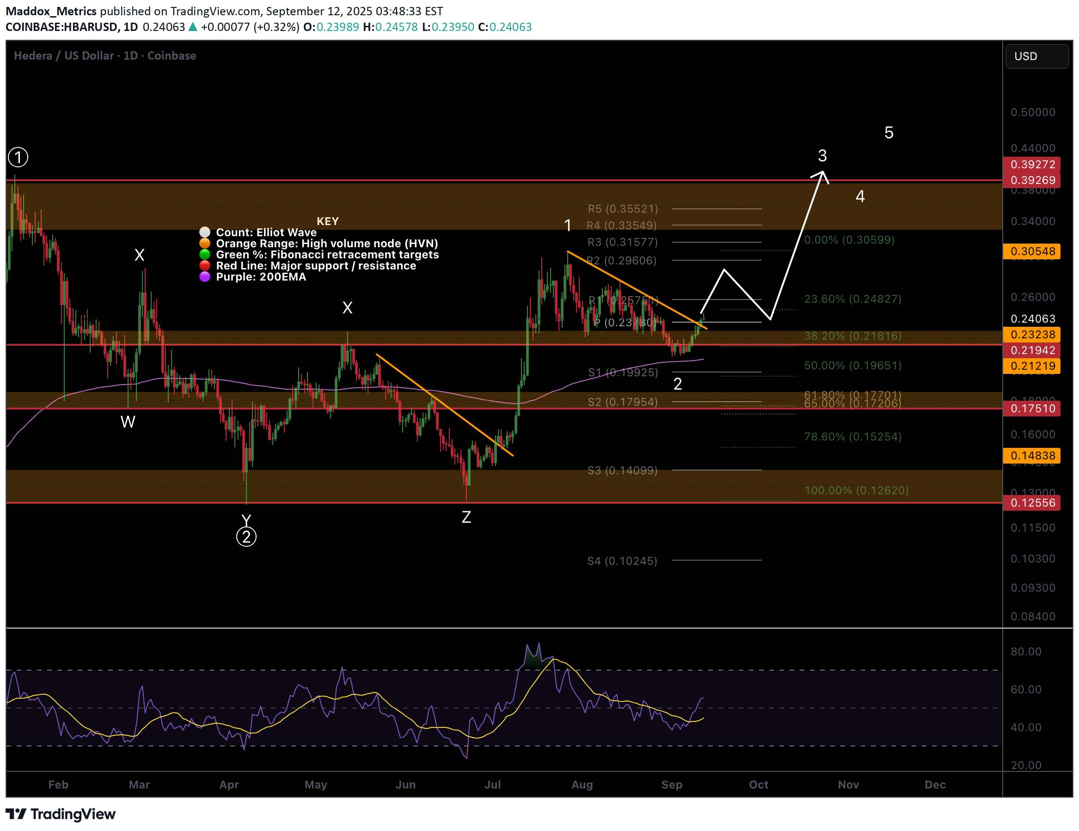1079x831 pixels.
Task: Click the 0.21942 red price label
Action: pyautogui.click(x=1032, y=350)
